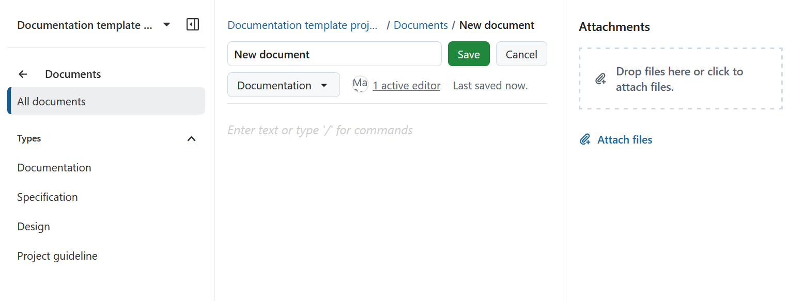Collapse the left sidebar panel
This screenshot has height=301, width=803.
pyautogui.click(x=192, y=24)
